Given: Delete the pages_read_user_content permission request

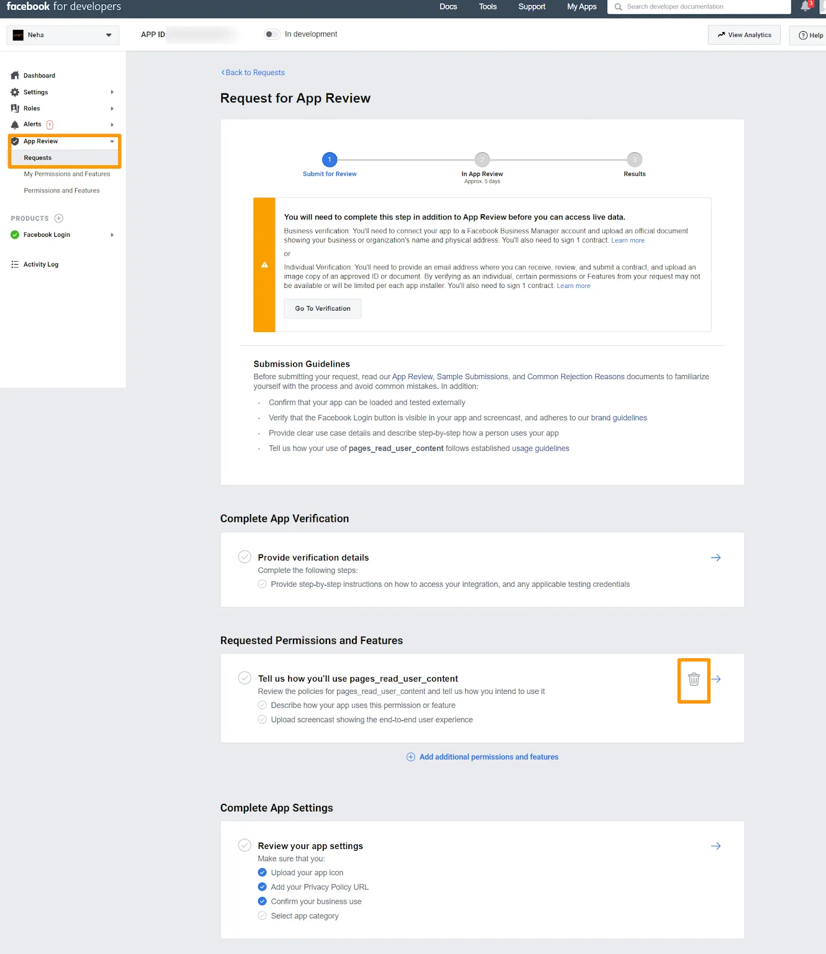Looking at the screenshot, I should pyautogui.click(x=694, y=679).
